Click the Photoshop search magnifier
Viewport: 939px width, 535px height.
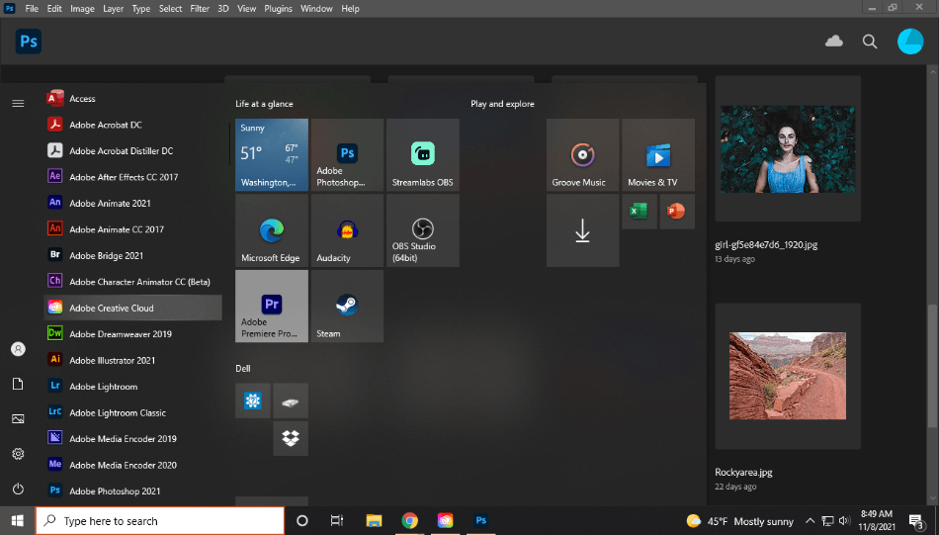[870, 42]
